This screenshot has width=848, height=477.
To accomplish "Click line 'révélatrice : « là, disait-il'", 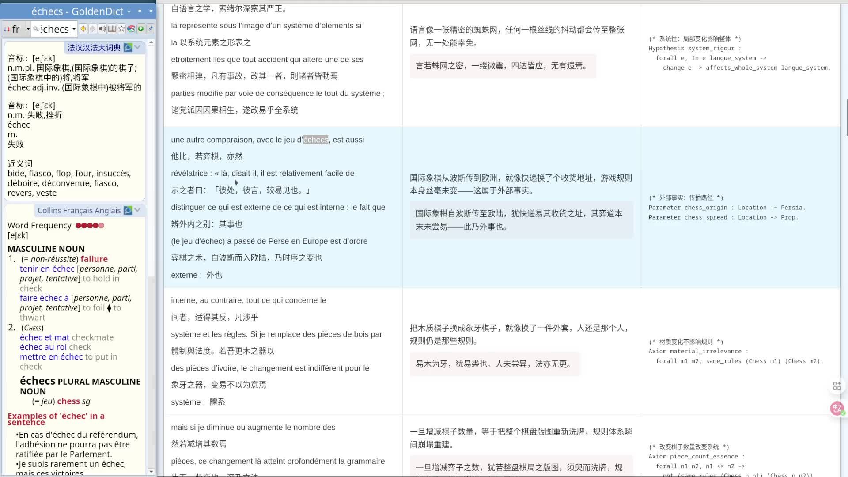I will click(263, 173).
